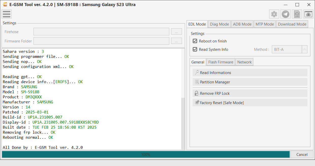
Task: Click 'Reading device info...[EROFS]' line
Action: tap(43, 82)
